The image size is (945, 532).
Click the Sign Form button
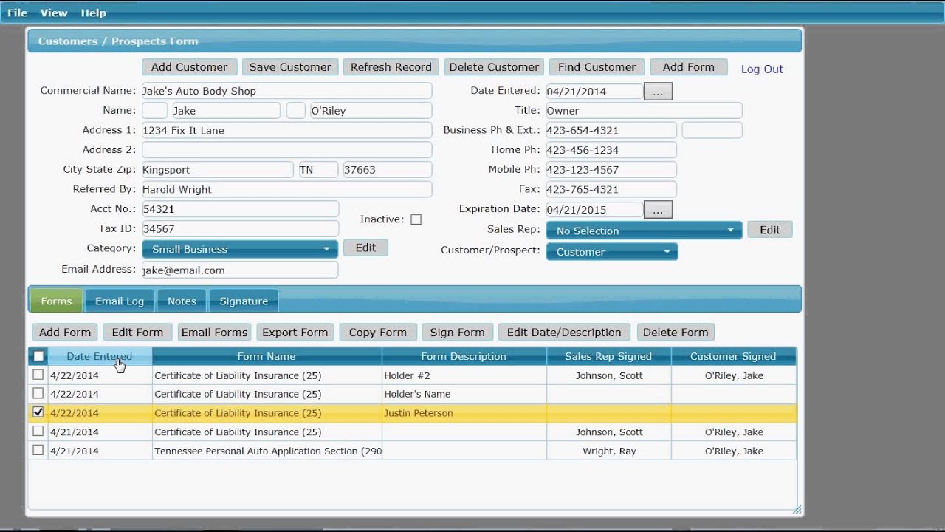point(457,332)
